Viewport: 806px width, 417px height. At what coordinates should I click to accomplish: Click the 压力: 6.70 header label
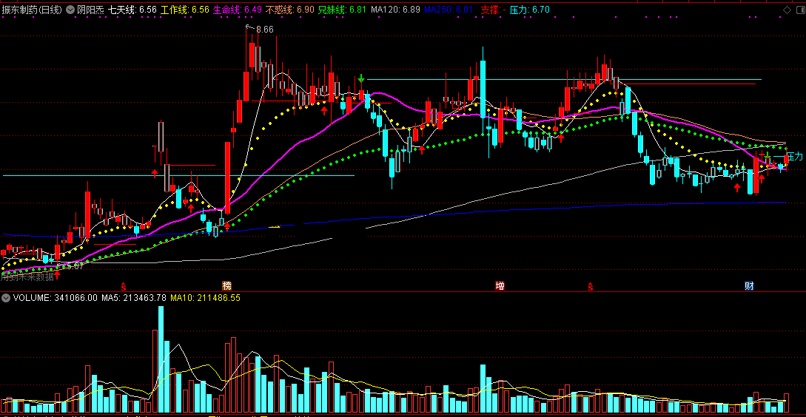[x=530, y=10]
